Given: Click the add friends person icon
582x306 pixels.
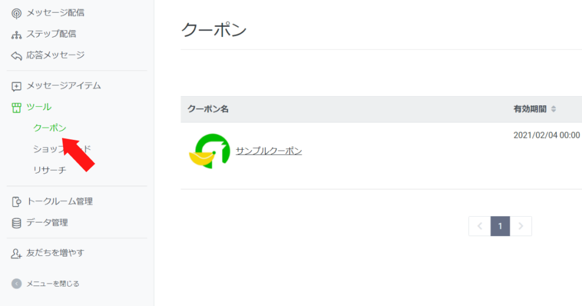Looking at the screenshot, I should click(16, 253).
